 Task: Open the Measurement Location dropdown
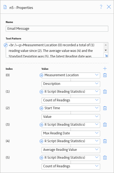(71, 75)
